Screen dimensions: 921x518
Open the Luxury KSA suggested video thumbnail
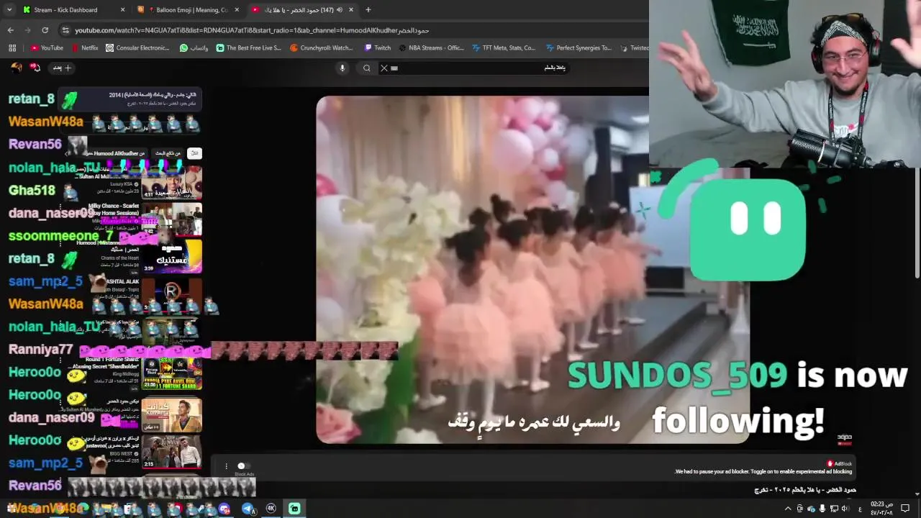tap(171, 183)
